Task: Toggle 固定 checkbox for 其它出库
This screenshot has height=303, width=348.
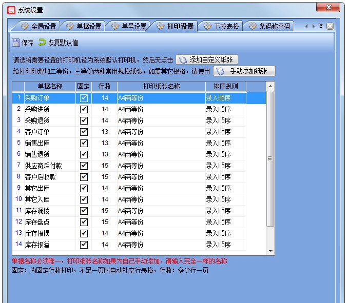Action: (x=84, y=188)
